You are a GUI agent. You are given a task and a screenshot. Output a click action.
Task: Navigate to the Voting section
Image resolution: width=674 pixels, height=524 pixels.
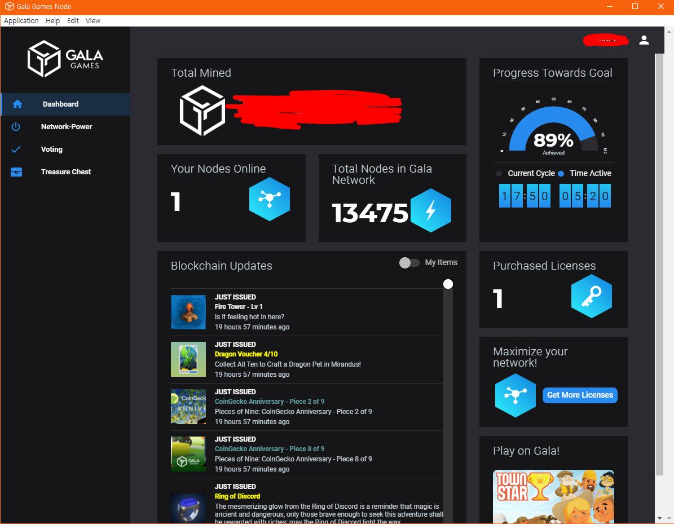65,149
